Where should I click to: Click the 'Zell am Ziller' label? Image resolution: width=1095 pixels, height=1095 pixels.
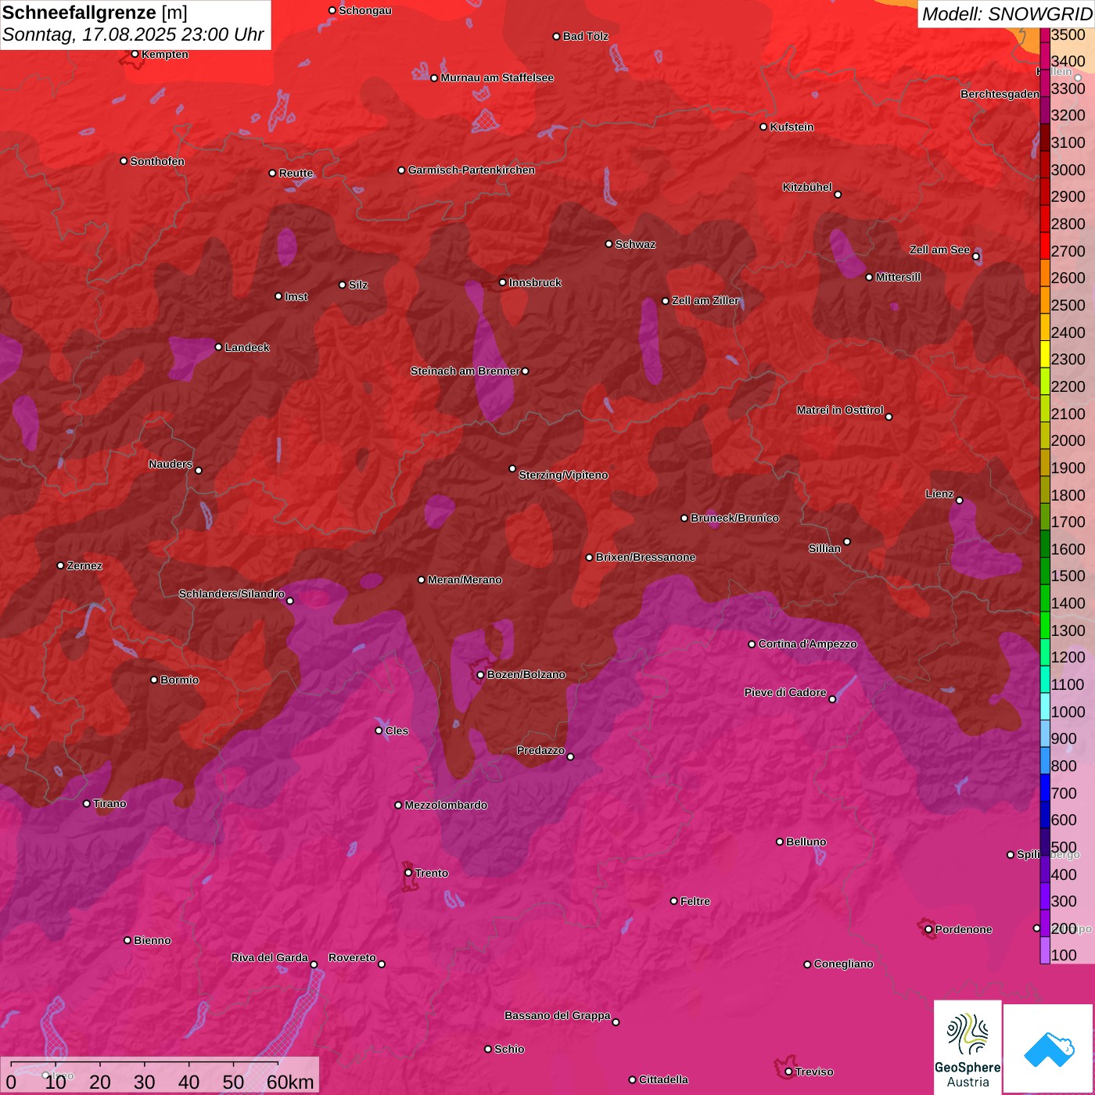click(x=705, y=300)
